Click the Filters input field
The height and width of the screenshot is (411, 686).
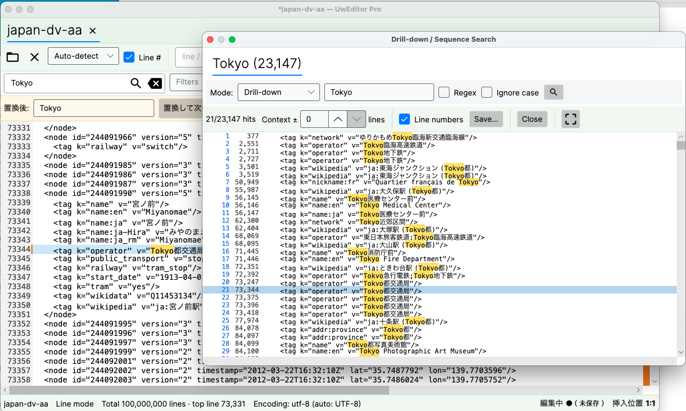(187, 82)
